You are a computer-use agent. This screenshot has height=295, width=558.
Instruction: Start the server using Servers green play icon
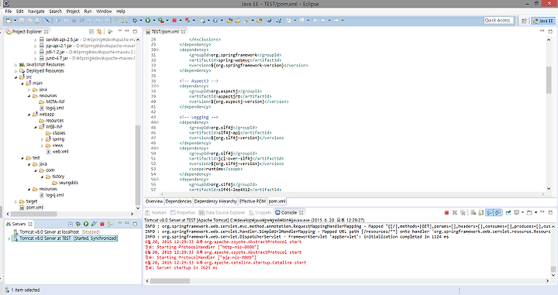(86, 224)
